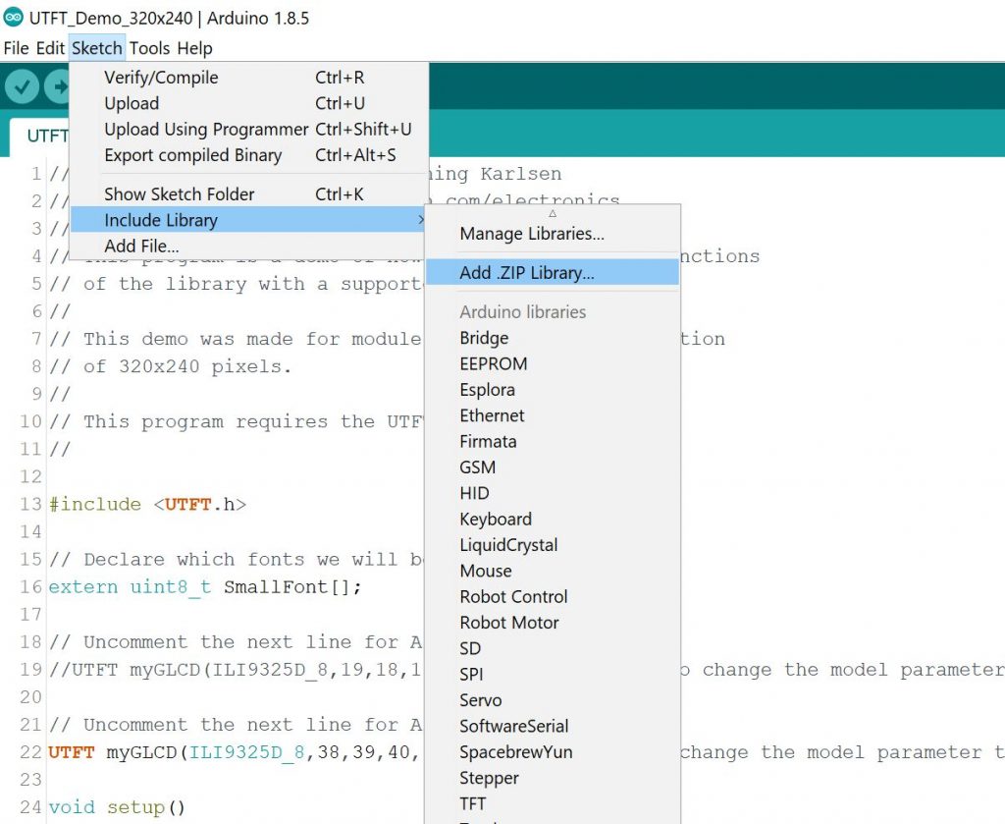Click the UTFT.h include line in the editor
Screen dimensions: 1005x824
pyautogui.click(x=144, y=504)
